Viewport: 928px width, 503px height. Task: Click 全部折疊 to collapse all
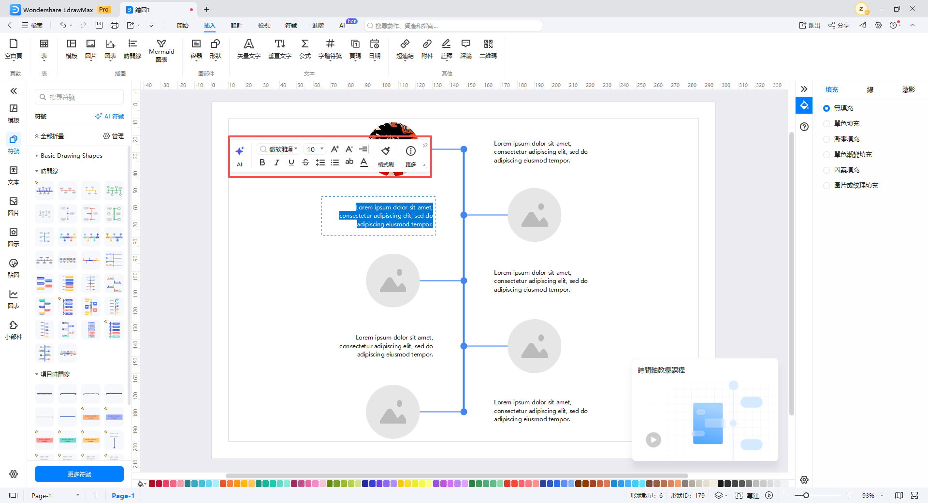point(49,136)
